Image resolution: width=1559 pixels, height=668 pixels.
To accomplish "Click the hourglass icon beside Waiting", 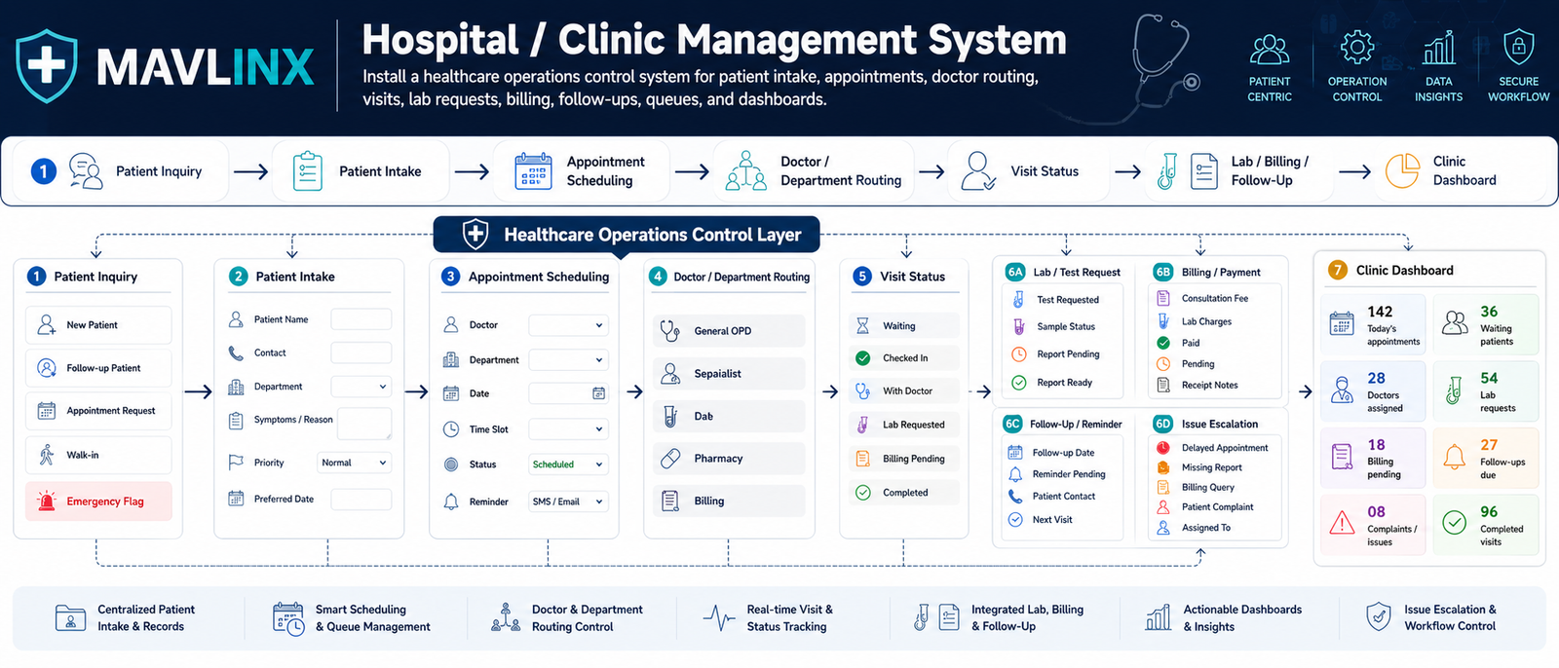I will (862, 326).
